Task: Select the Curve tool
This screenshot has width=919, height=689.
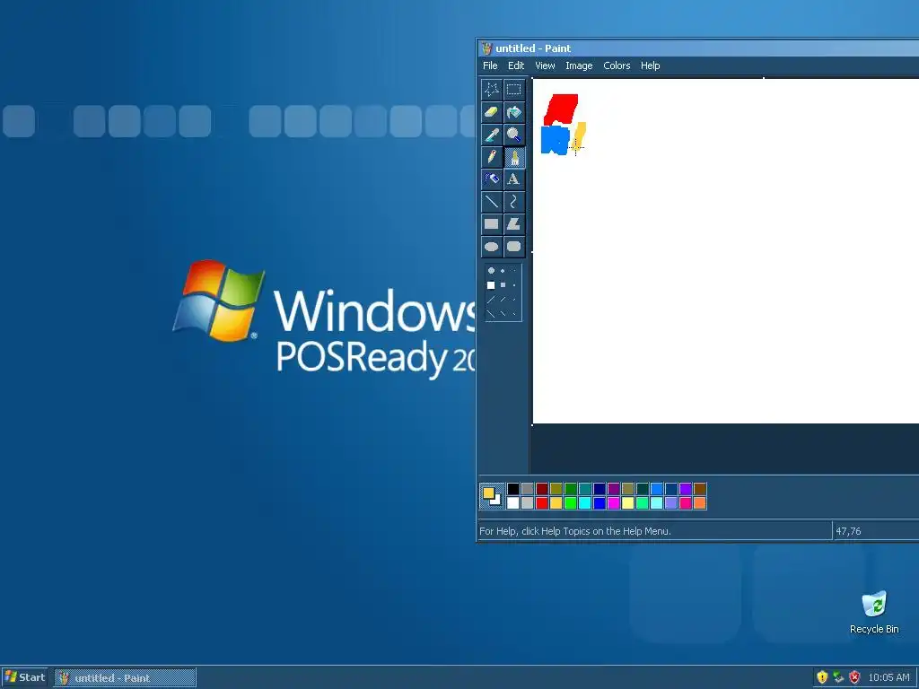Action: coord(513,202)
